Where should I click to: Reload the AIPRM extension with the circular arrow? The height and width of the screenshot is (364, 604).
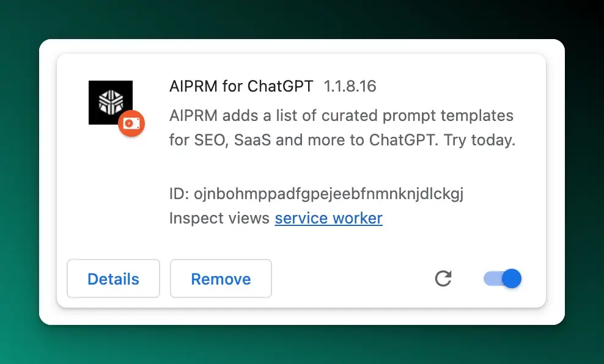pyautogui.click(x=443, y=278)
